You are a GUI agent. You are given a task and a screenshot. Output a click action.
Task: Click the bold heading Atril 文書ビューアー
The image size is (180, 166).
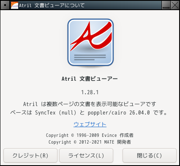tap(90, 79)
